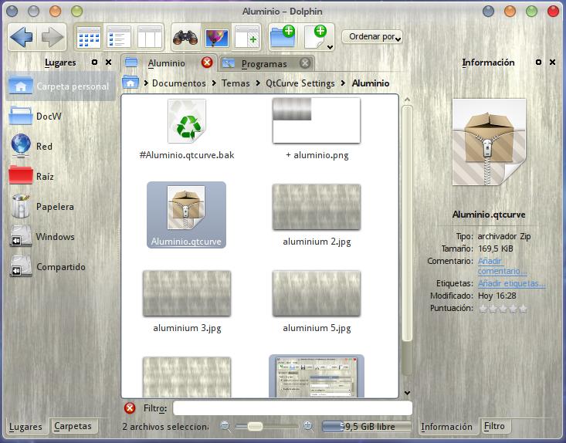Go back with the blue left arrow
Image resolution: width=566 pixels, height=443 pixels.
pos(22,37)
